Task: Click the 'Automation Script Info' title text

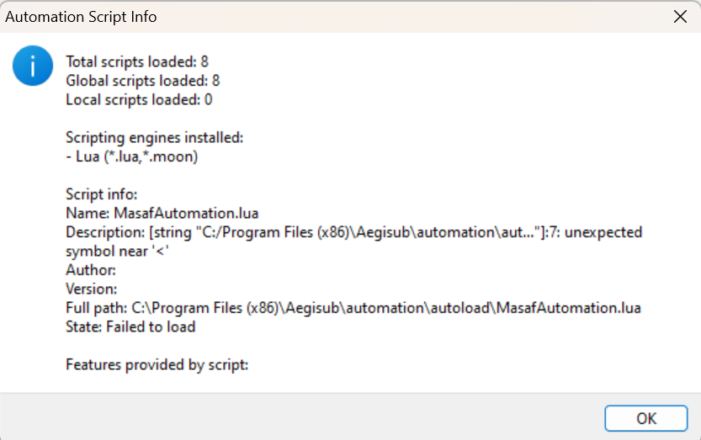Action: point(81,17)
